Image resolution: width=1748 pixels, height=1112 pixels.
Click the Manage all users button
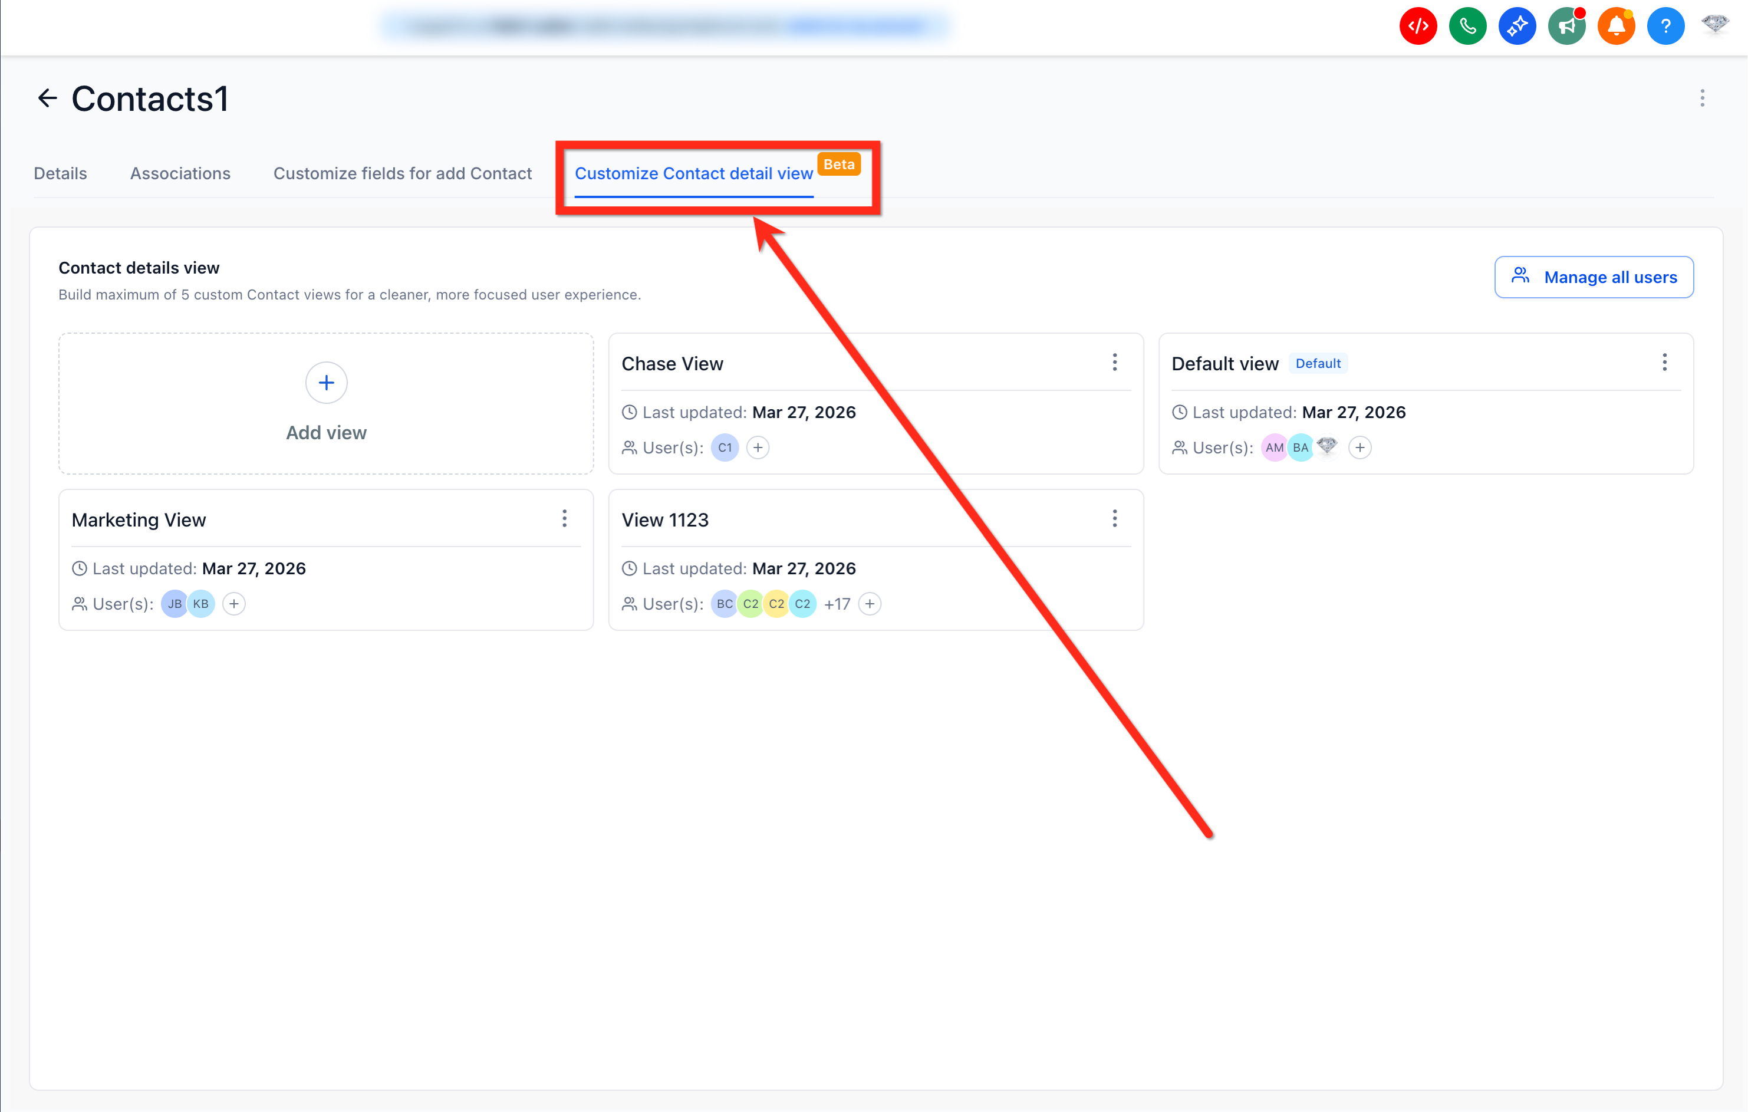pos(1594,277)
